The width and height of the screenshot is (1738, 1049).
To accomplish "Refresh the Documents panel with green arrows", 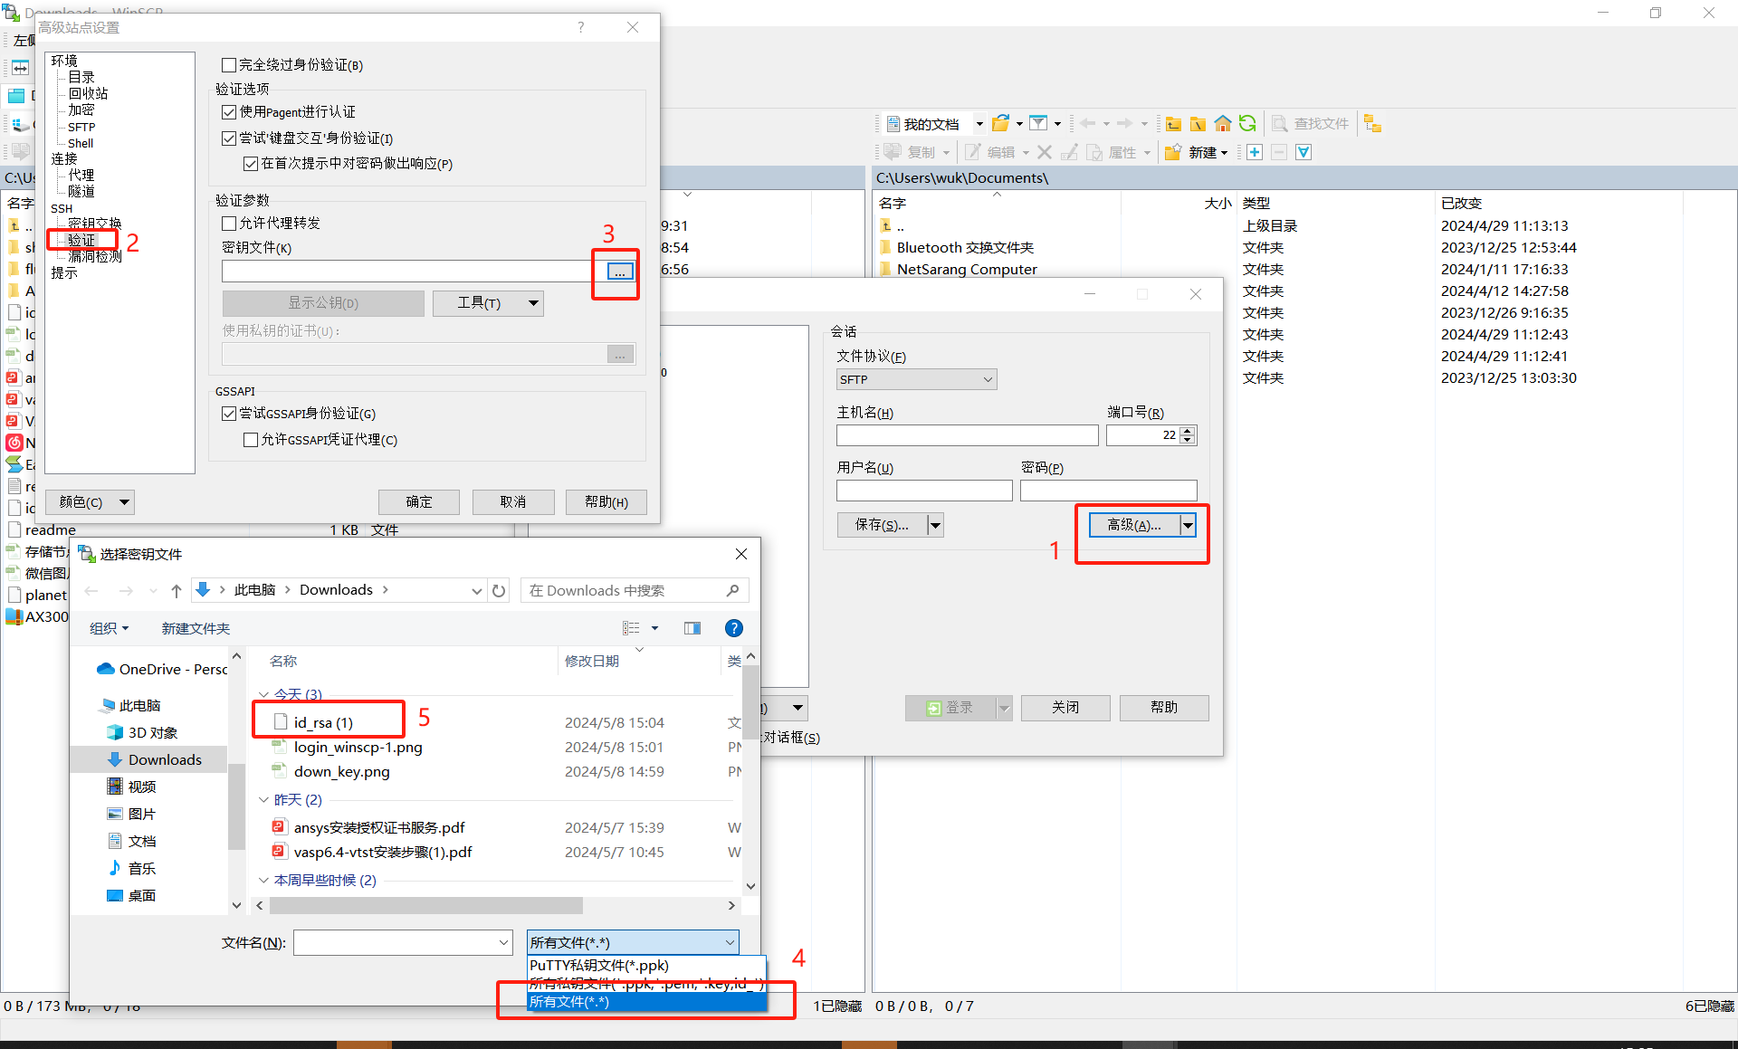I will point(1247,124).
